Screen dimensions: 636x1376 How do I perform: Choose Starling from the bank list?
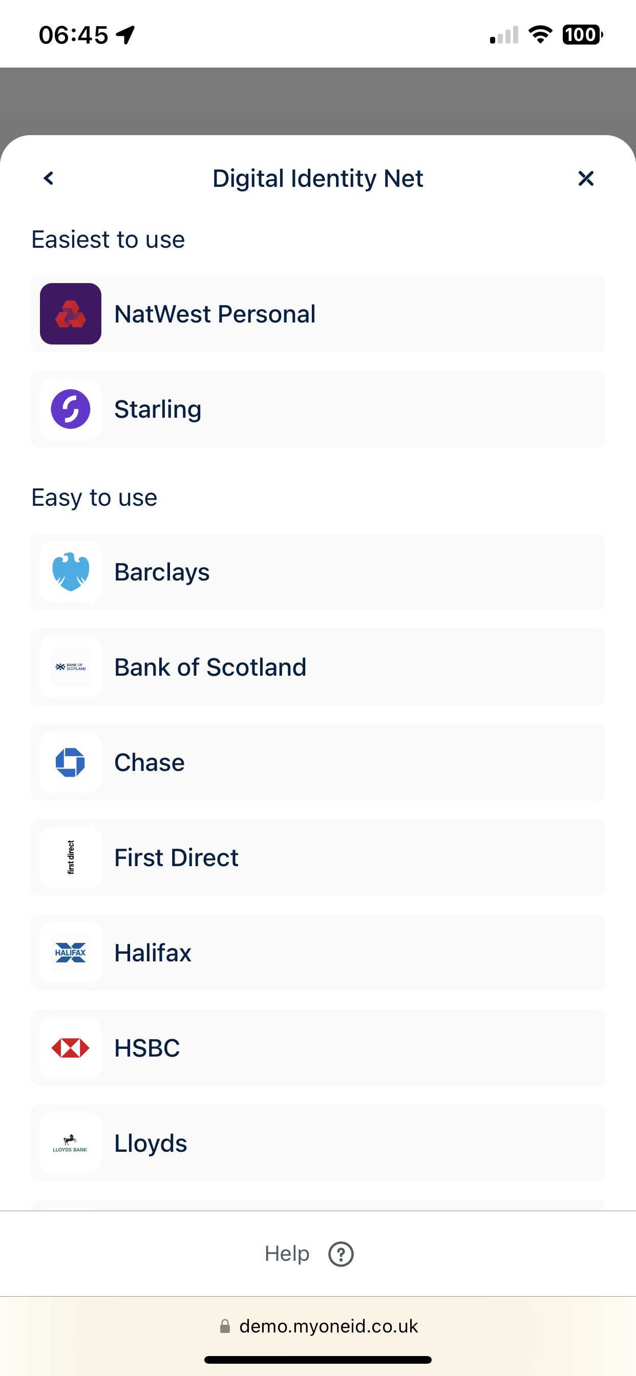pos(158,409)
